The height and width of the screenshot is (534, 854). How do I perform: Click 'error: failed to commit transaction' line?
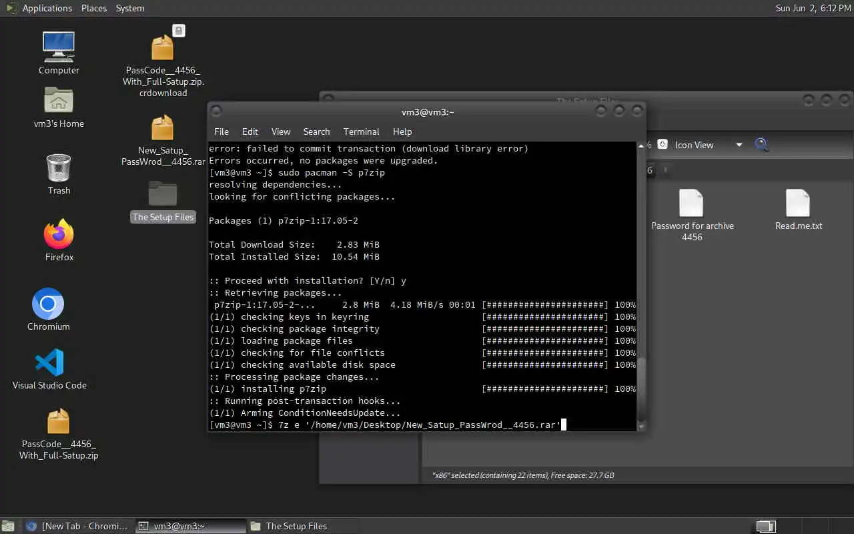(369, 148)
